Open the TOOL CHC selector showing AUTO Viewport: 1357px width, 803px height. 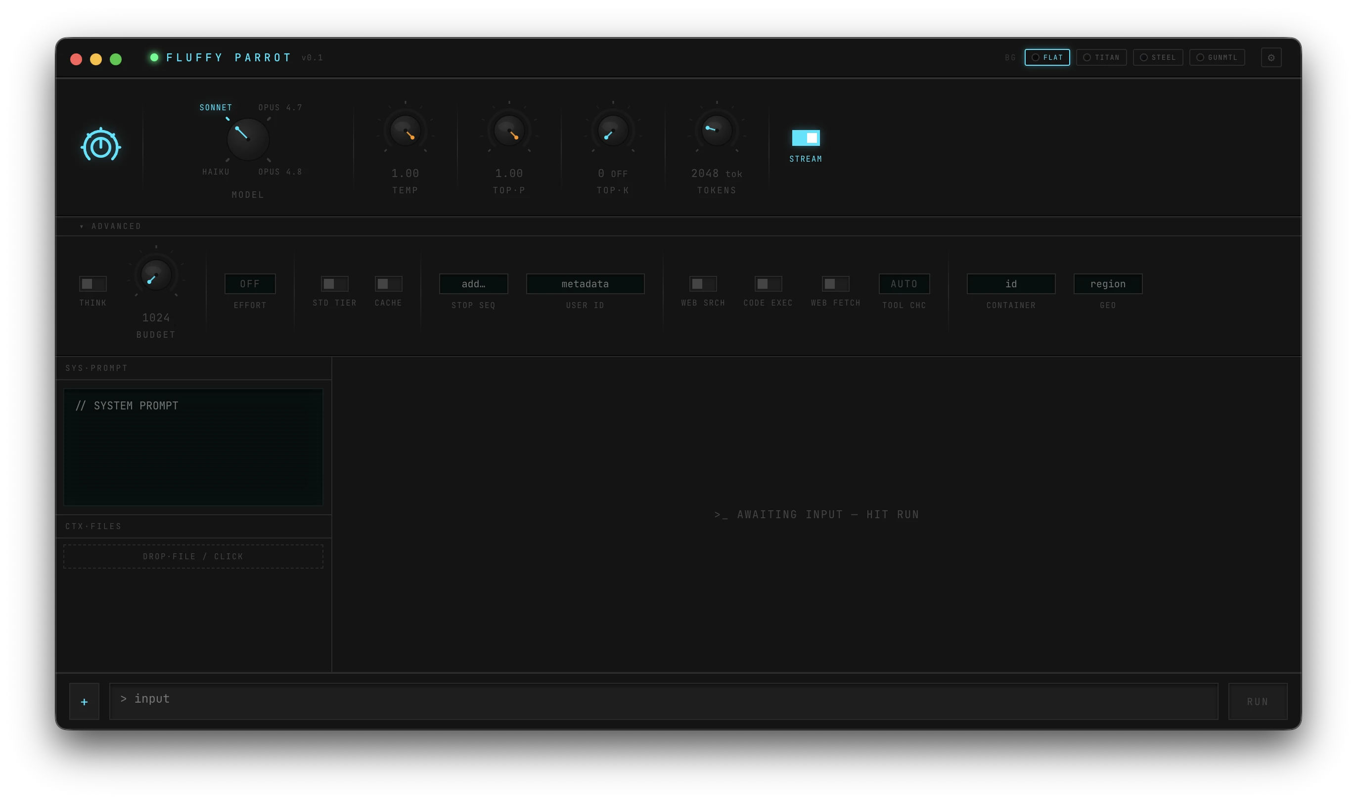click(904, 283)
